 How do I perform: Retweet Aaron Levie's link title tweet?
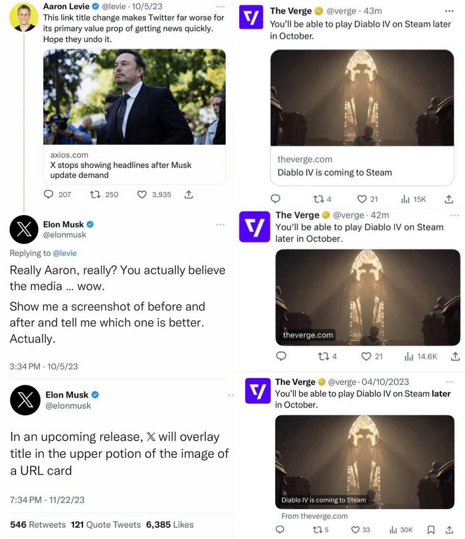94,195
